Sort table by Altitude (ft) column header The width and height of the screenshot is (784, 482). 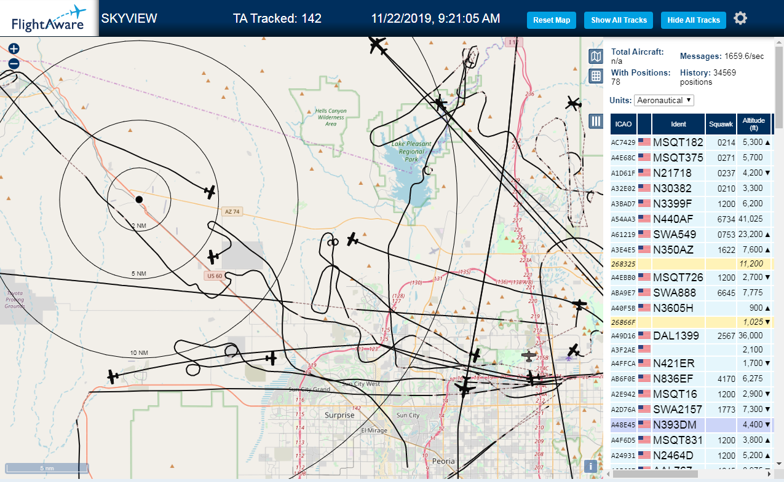click(753, 124)
